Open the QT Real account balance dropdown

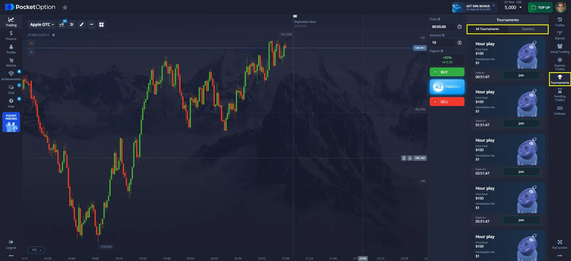click(513, 7)
